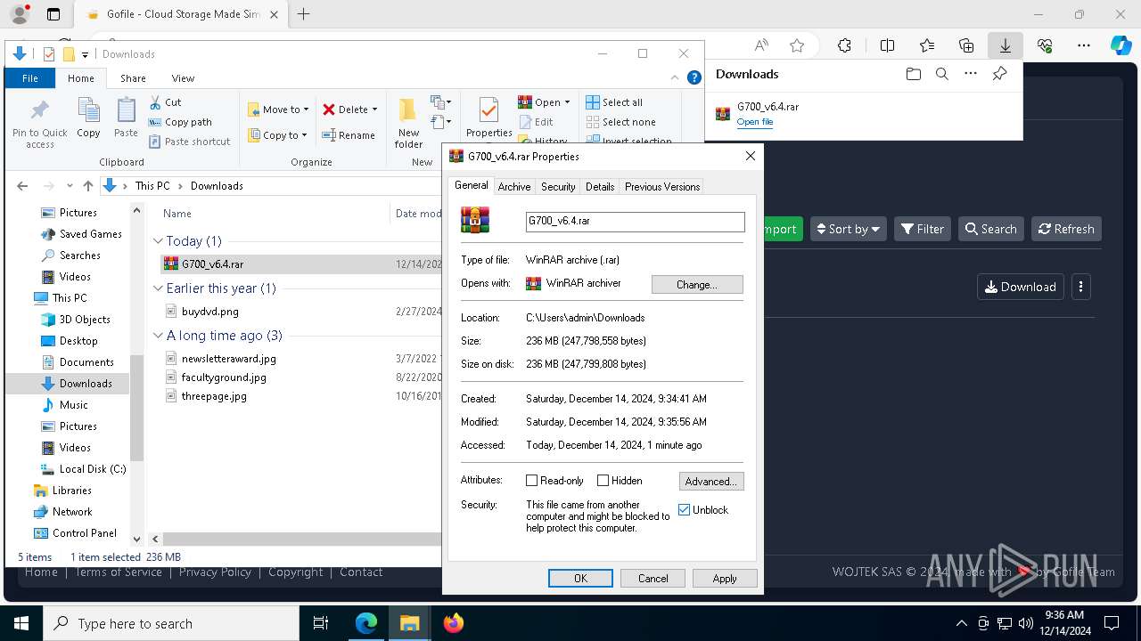Switch to the Security properties tab
This screenshot has width=1141, height=641.
558,187
